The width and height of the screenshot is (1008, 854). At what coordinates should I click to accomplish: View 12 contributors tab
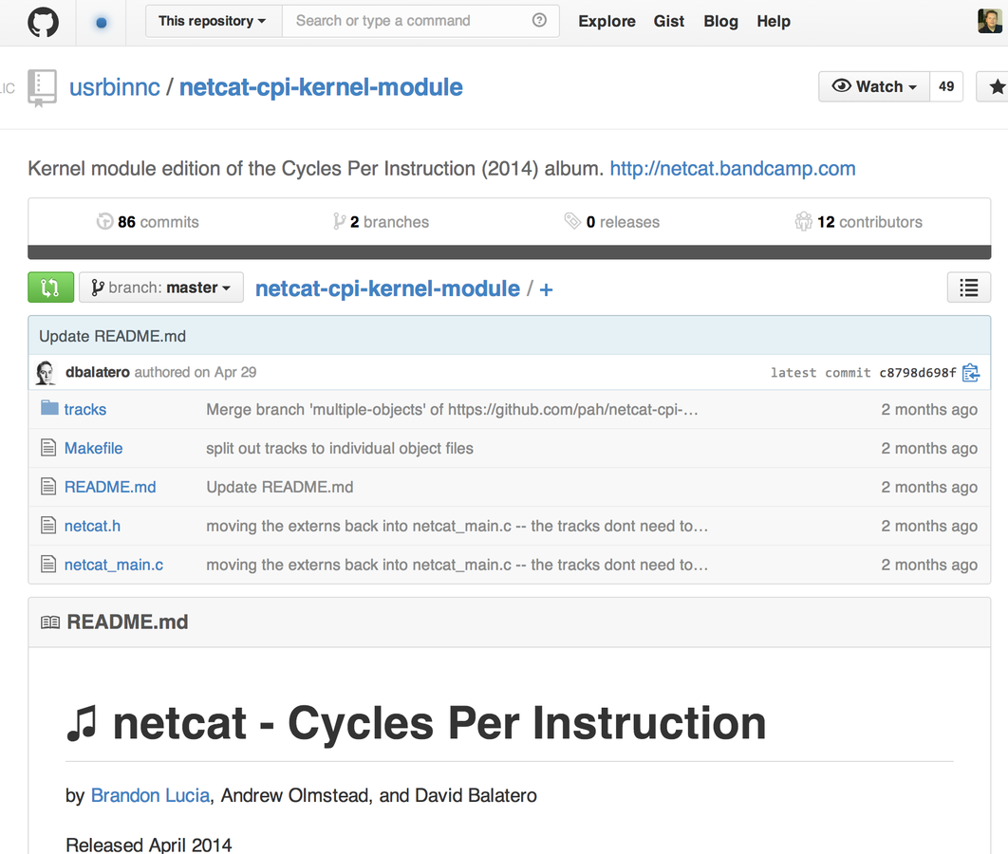(x=858, y=222)
